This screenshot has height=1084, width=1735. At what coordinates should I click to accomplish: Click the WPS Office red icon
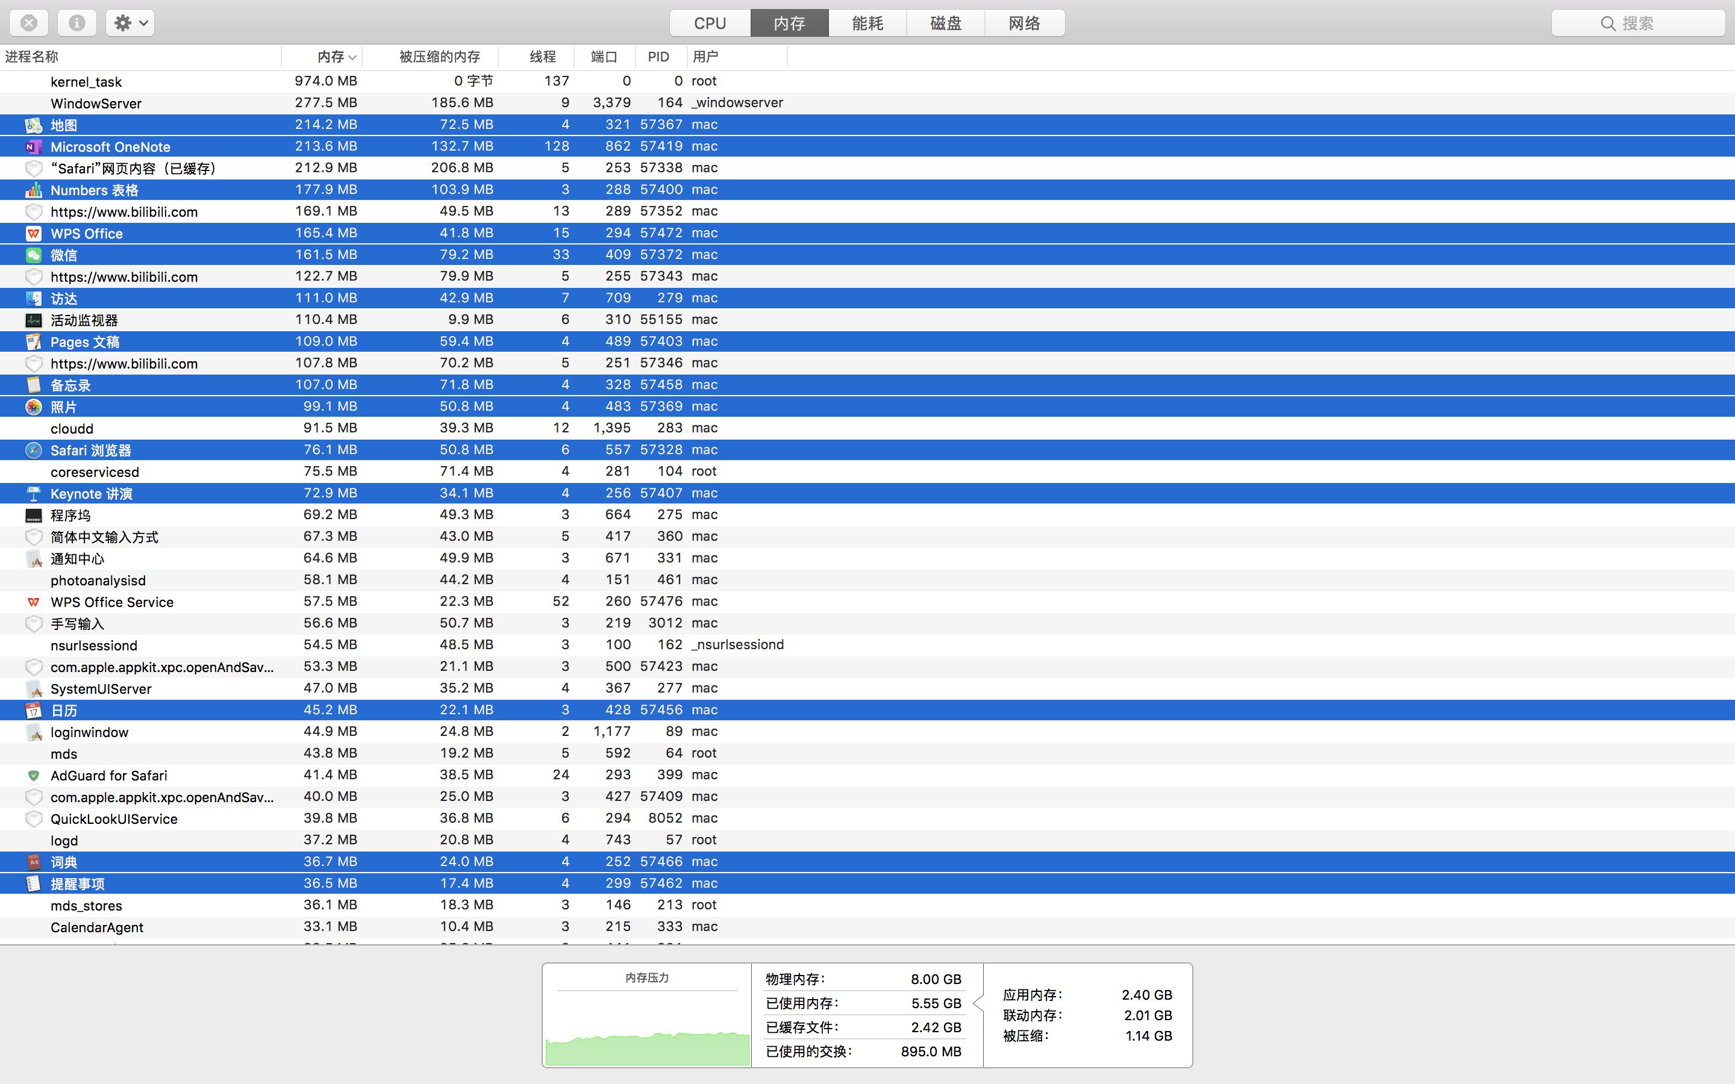[x=33, y=234]
